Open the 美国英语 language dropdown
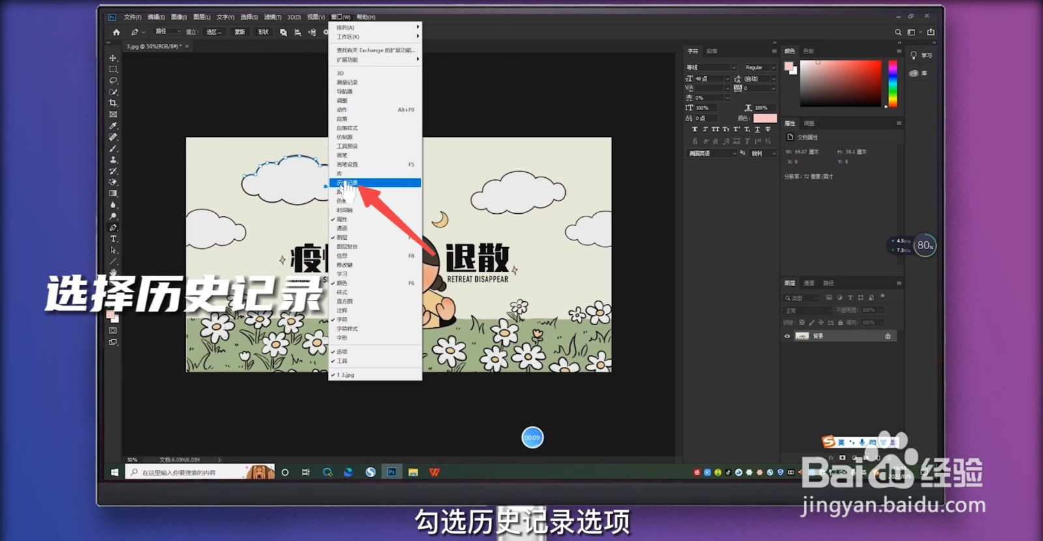This screenshot has width=1043, height=541. click(x=711, y=153)
